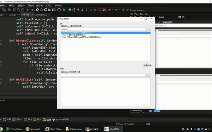This screenshot has height=132, width=212.
Task: Close the wordtopdf.py tab
Action: (x=49, y=15)
